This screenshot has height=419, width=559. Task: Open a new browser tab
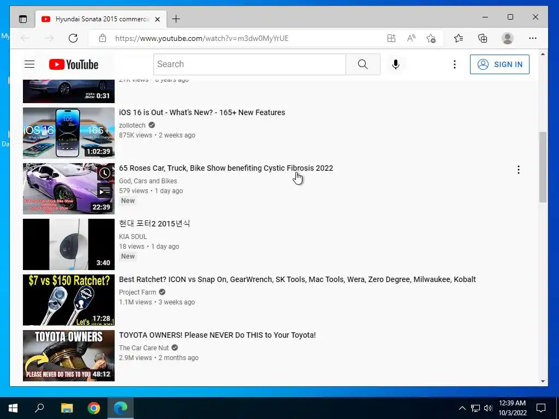coord(176,19)
